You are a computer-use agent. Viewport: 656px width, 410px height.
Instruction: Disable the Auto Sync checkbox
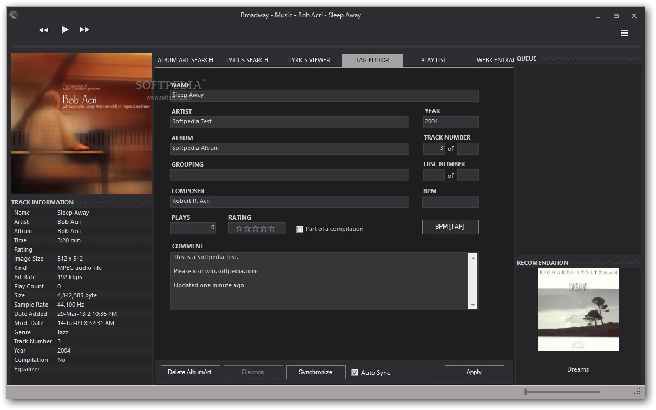[x=355, y=373]
